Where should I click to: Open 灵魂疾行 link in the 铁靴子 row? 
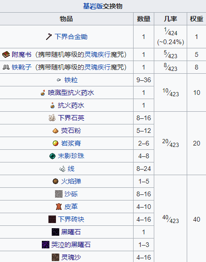(97, 67)
